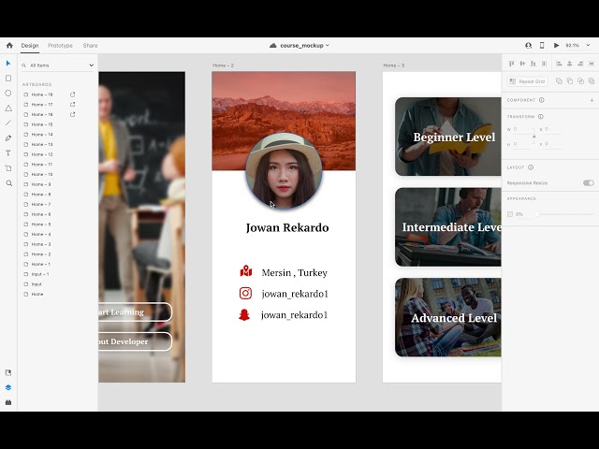Select the Zoom tool
The image size is (599, 449).
(9, 183)
